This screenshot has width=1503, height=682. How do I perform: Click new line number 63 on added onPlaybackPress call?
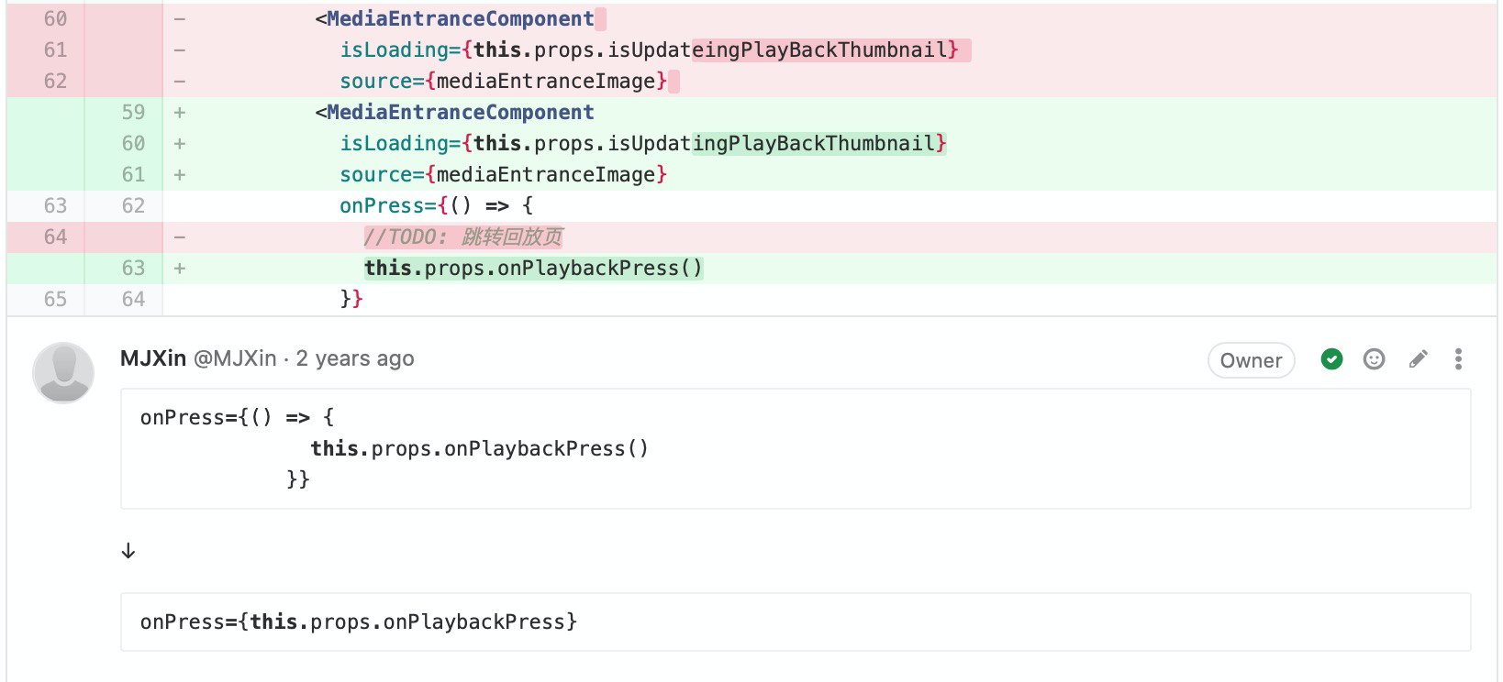click(x=133, y=268)
